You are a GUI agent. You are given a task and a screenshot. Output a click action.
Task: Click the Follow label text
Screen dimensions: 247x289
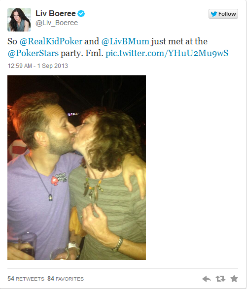[227, 14]
